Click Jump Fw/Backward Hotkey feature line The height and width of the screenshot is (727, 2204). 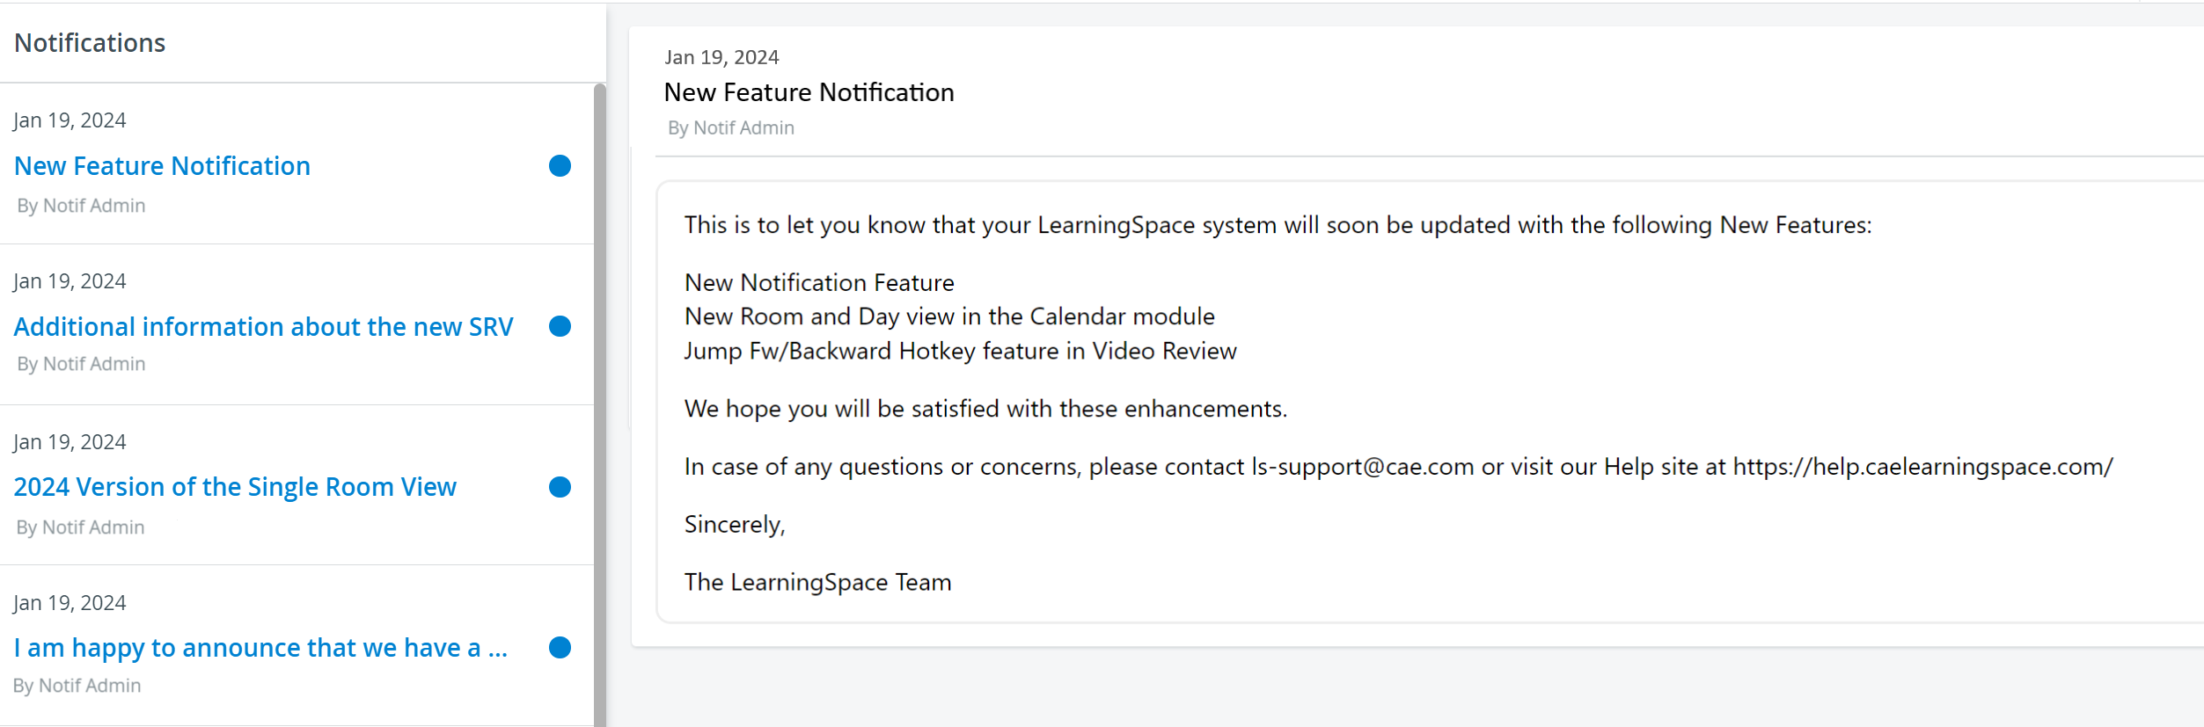coord(960,352)
